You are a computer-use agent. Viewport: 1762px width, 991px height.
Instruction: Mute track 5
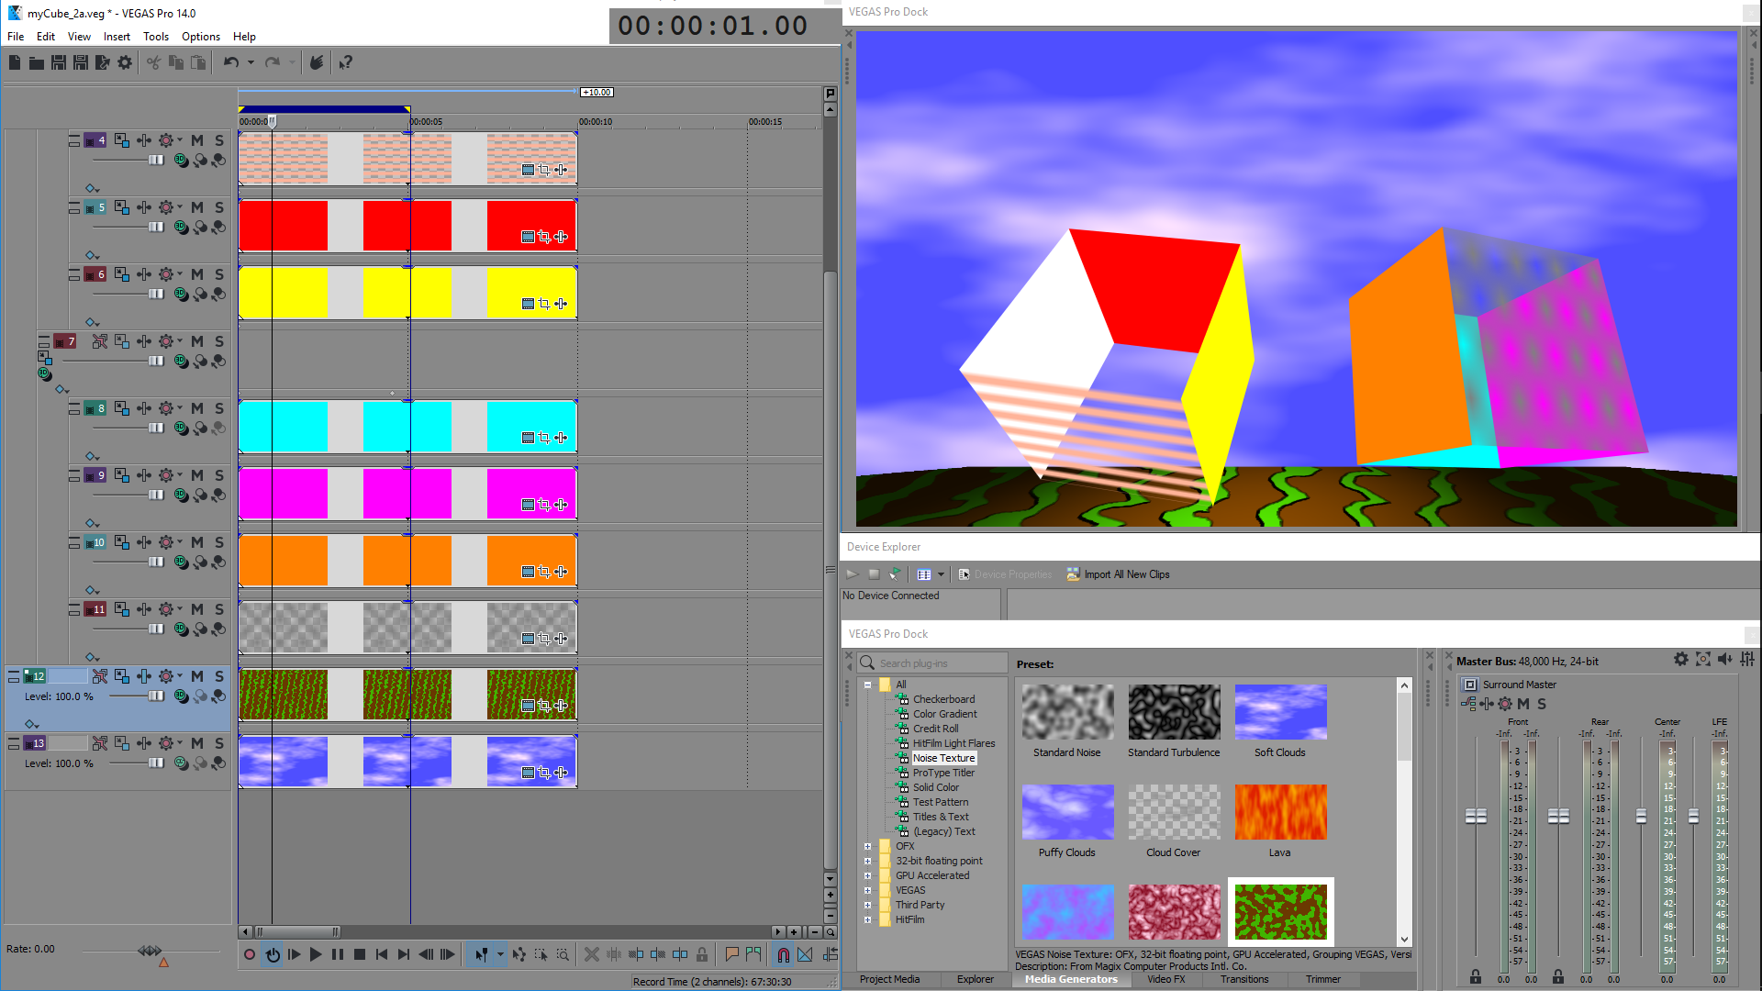[197, 207]
